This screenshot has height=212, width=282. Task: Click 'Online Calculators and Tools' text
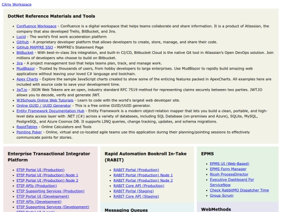66,127
